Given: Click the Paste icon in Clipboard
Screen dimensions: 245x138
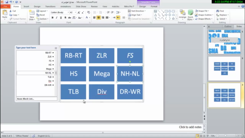Looking at the screenshot, I should coord(5,13).
